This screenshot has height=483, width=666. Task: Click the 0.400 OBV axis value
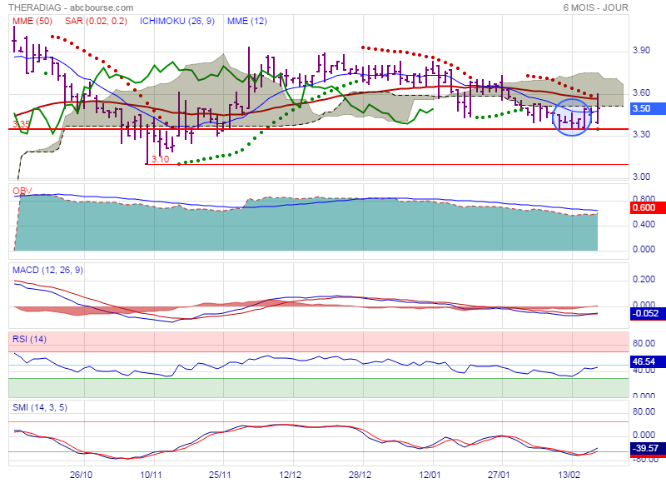click(644, 224)
